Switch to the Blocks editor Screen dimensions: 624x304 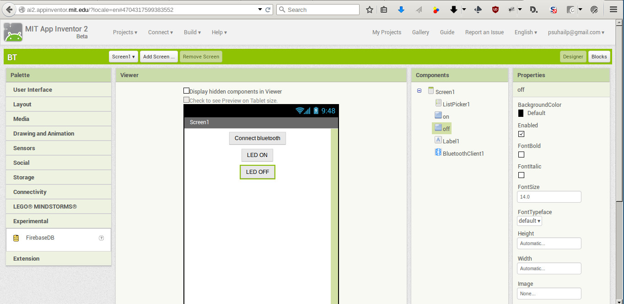coord(599,57)
